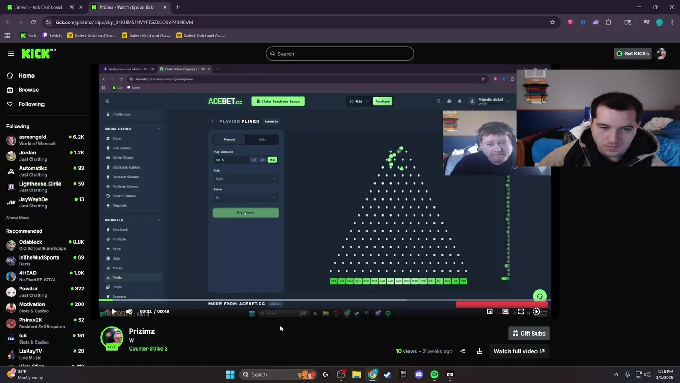The width and height of the screenshot is (680, 383).
Task: Open InTheMudSports in Recommended
Action: [45, 261]
